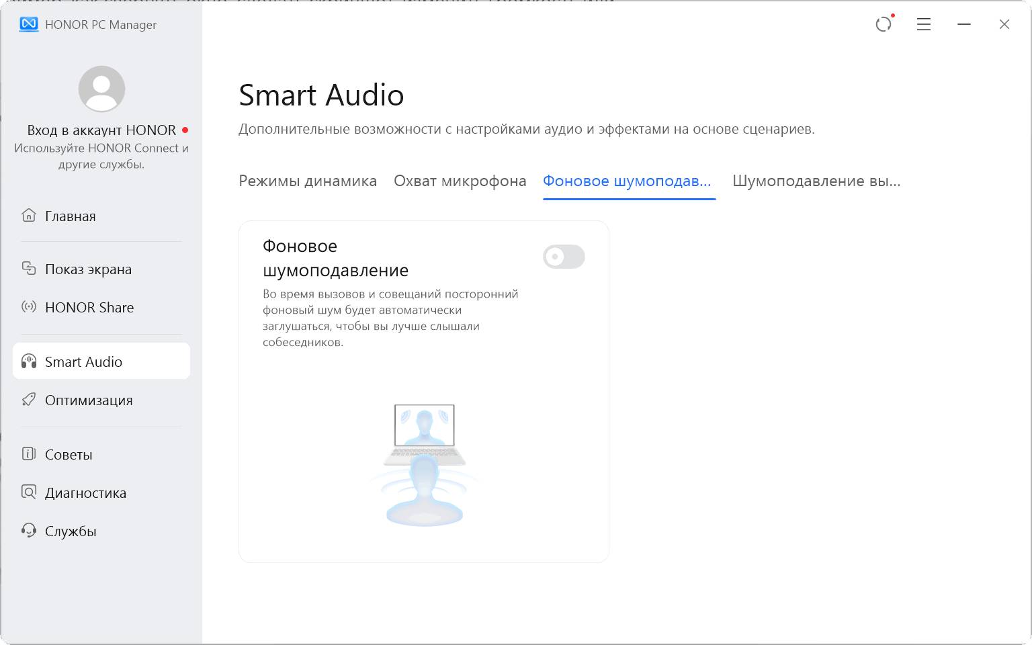Open the hamburger menu icon
This screenshot has height=645, width=1032.
[x=924, y=25]
